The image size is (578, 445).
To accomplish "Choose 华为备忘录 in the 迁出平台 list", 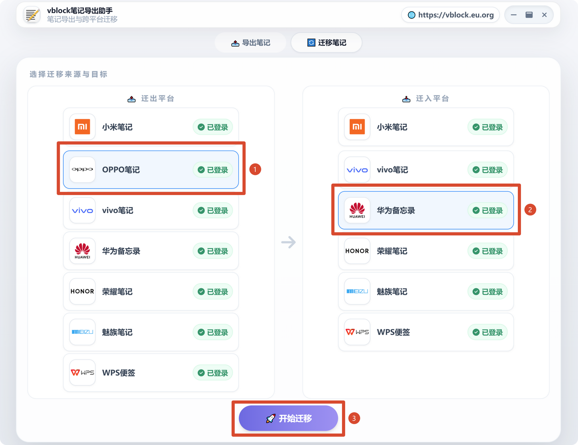I will [x=151, y=251].
